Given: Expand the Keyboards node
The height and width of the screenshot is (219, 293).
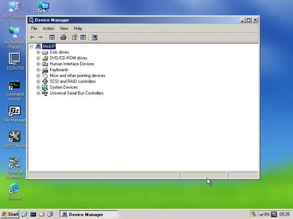Looking at the screenshot, I should (38, 70).
